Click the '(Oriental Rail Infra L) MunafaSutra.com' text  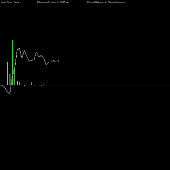(x=105, y=2)
